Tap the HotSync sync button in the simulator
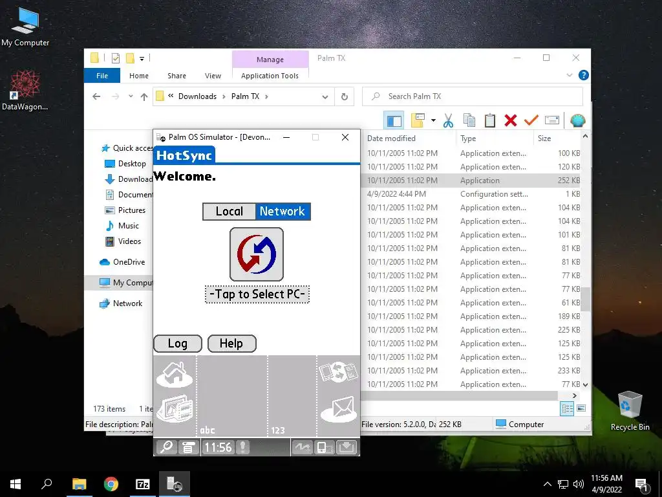This screenshot has height=497, width=662. click(x=256, y=254)
